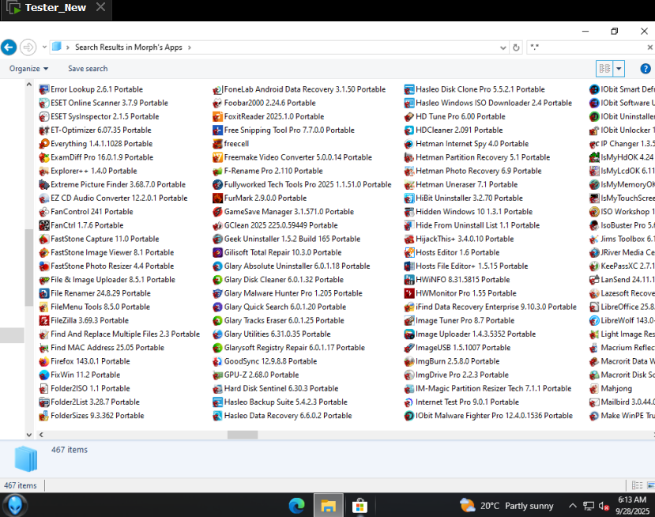Click the FoxitReader 2025.1.0 Portable icon

click(x=217, y=117)
